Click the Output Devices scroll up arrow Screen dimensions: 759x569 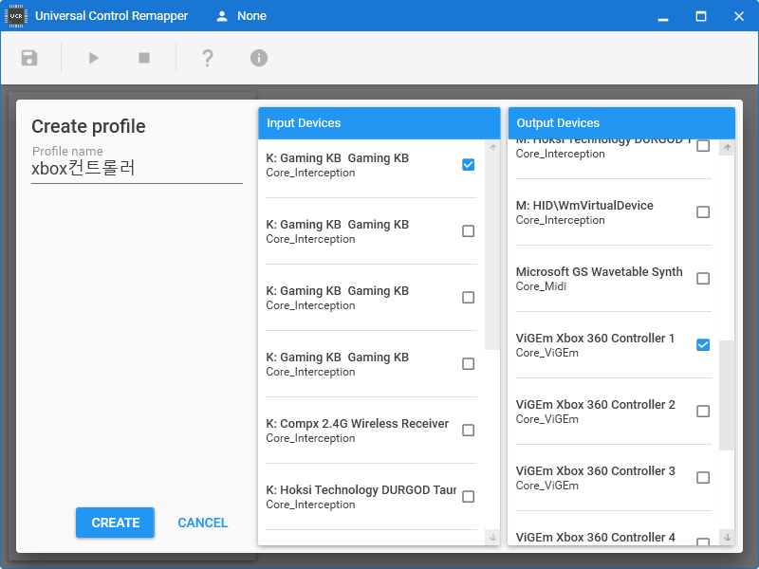tap(727, 148)
